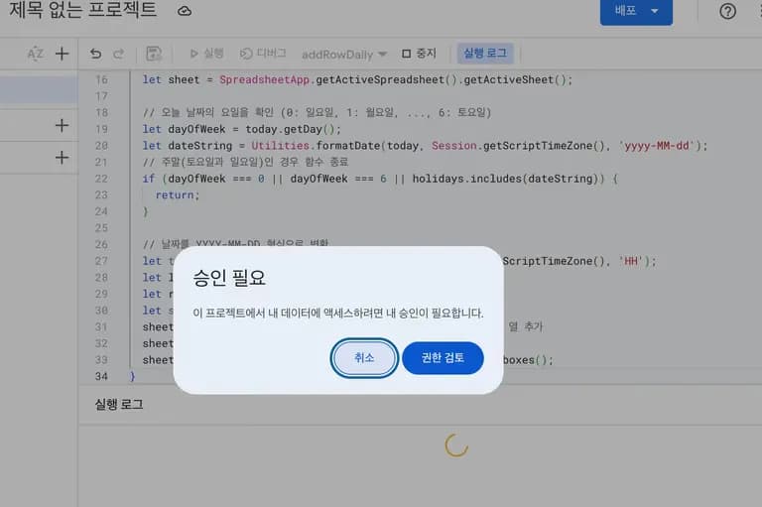Screen dimensions: 762x507
Task: Click the add file plus icon
Action: point(62,54)
